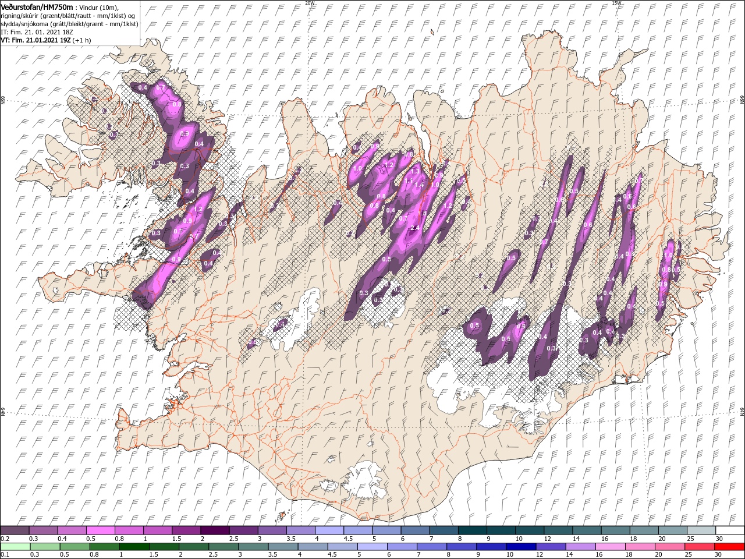Click the 0.1 label under the bottom legend row
The height and width of the screenshot is (559, 745).
[5, 555]
